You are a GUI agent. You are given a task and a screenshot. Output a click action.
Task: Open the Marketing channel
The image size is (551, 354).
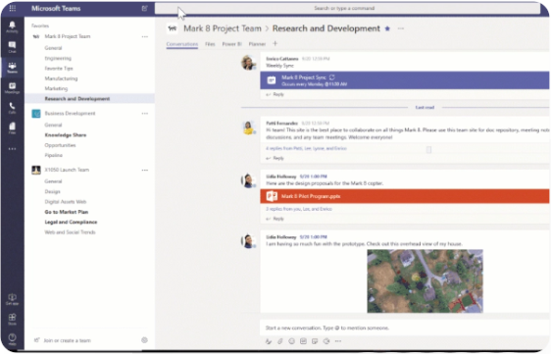pyautogui.click(x=56, y=88)
